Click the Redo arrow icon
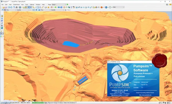This screenshot has width=172, height=104. click(11, 7)
